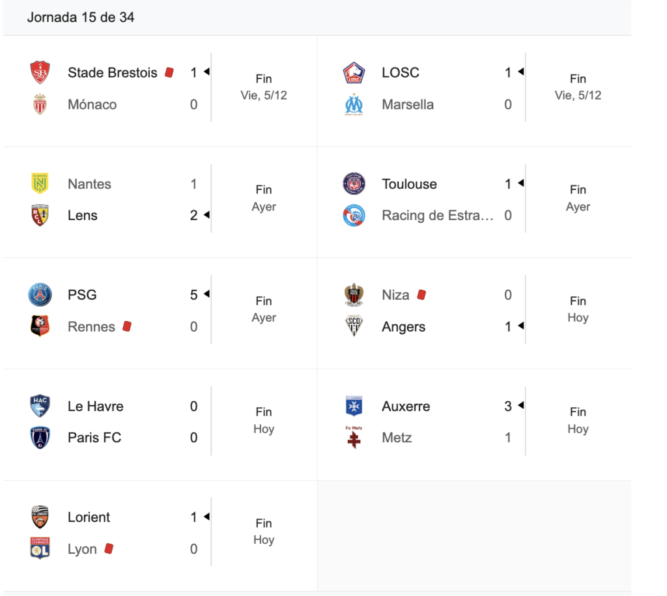667x596 pixels.
Task: Click the Stade Brestois club crest
Action: point(40,72)
